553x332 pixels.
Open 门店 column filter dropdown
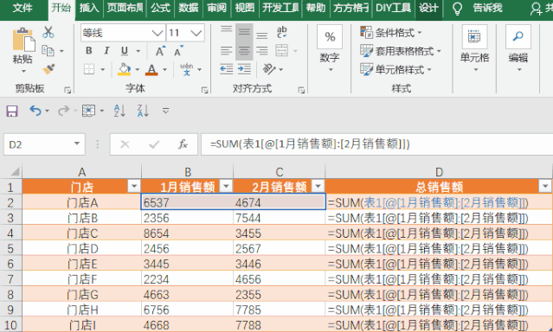[134, 185]
